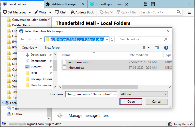The image size is (195, 127).
Task: Open the Backup Outlook folder
Action: pos(41,79)
